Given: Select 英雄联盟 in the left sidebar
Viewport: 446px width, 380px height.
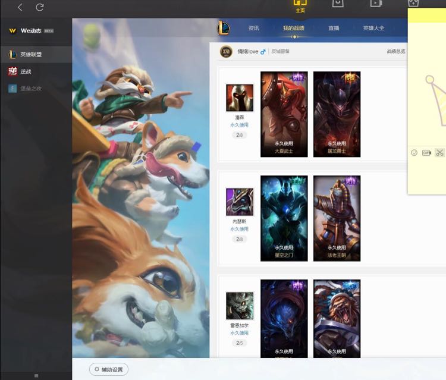Looking at the screenshot, I should tap(31, 55).
